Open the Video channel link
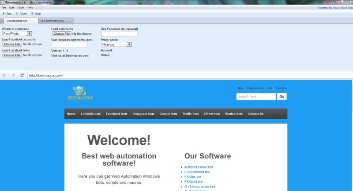The image size is (353, 191). (255, 88)
